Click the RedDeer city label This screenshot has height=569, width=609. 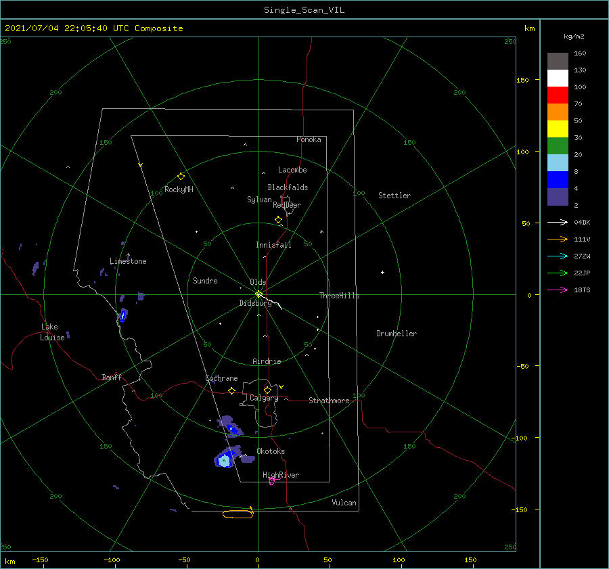(287, 205)
